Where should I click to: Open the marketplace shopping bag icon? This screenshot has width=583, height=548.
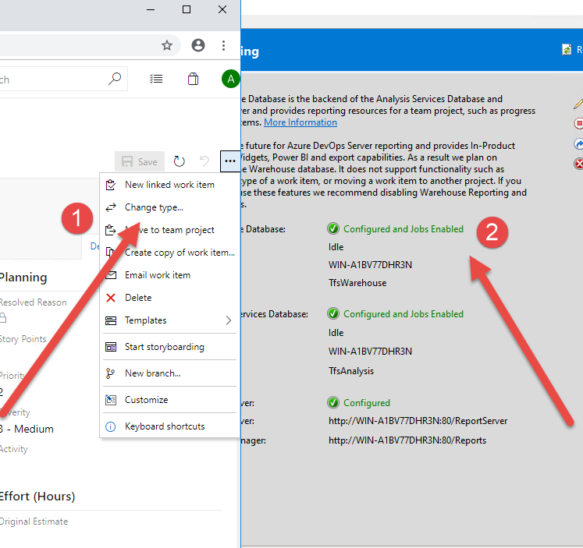tap(193, 79)
